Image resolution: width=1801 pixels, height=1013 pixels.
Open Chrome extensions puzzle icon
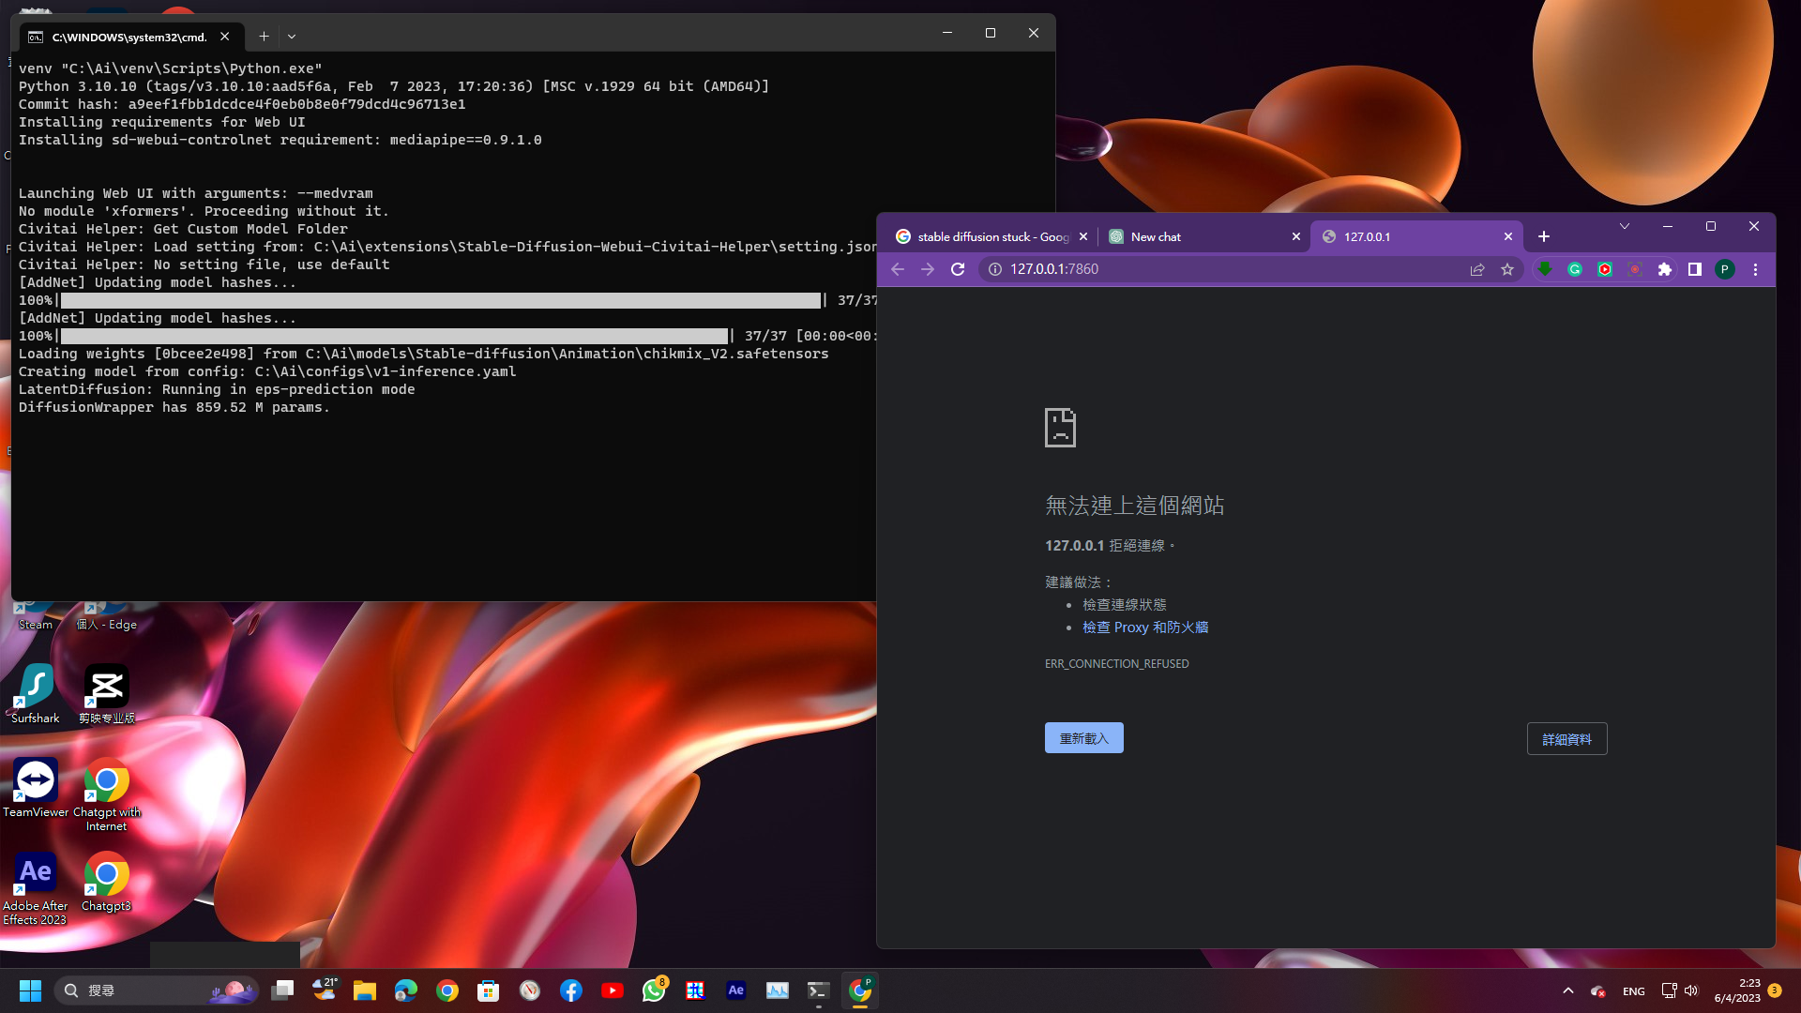(x=1665, y=269)
